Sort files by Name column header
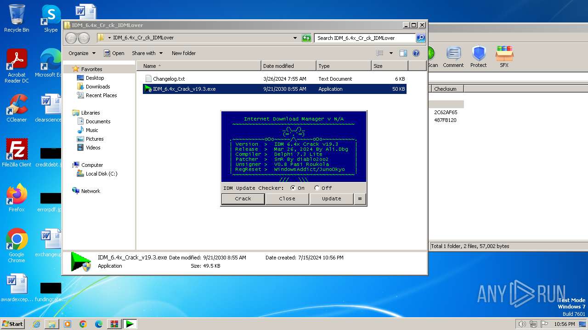The height and width of the screenshot is (330, 588). [x=198, y=66]
